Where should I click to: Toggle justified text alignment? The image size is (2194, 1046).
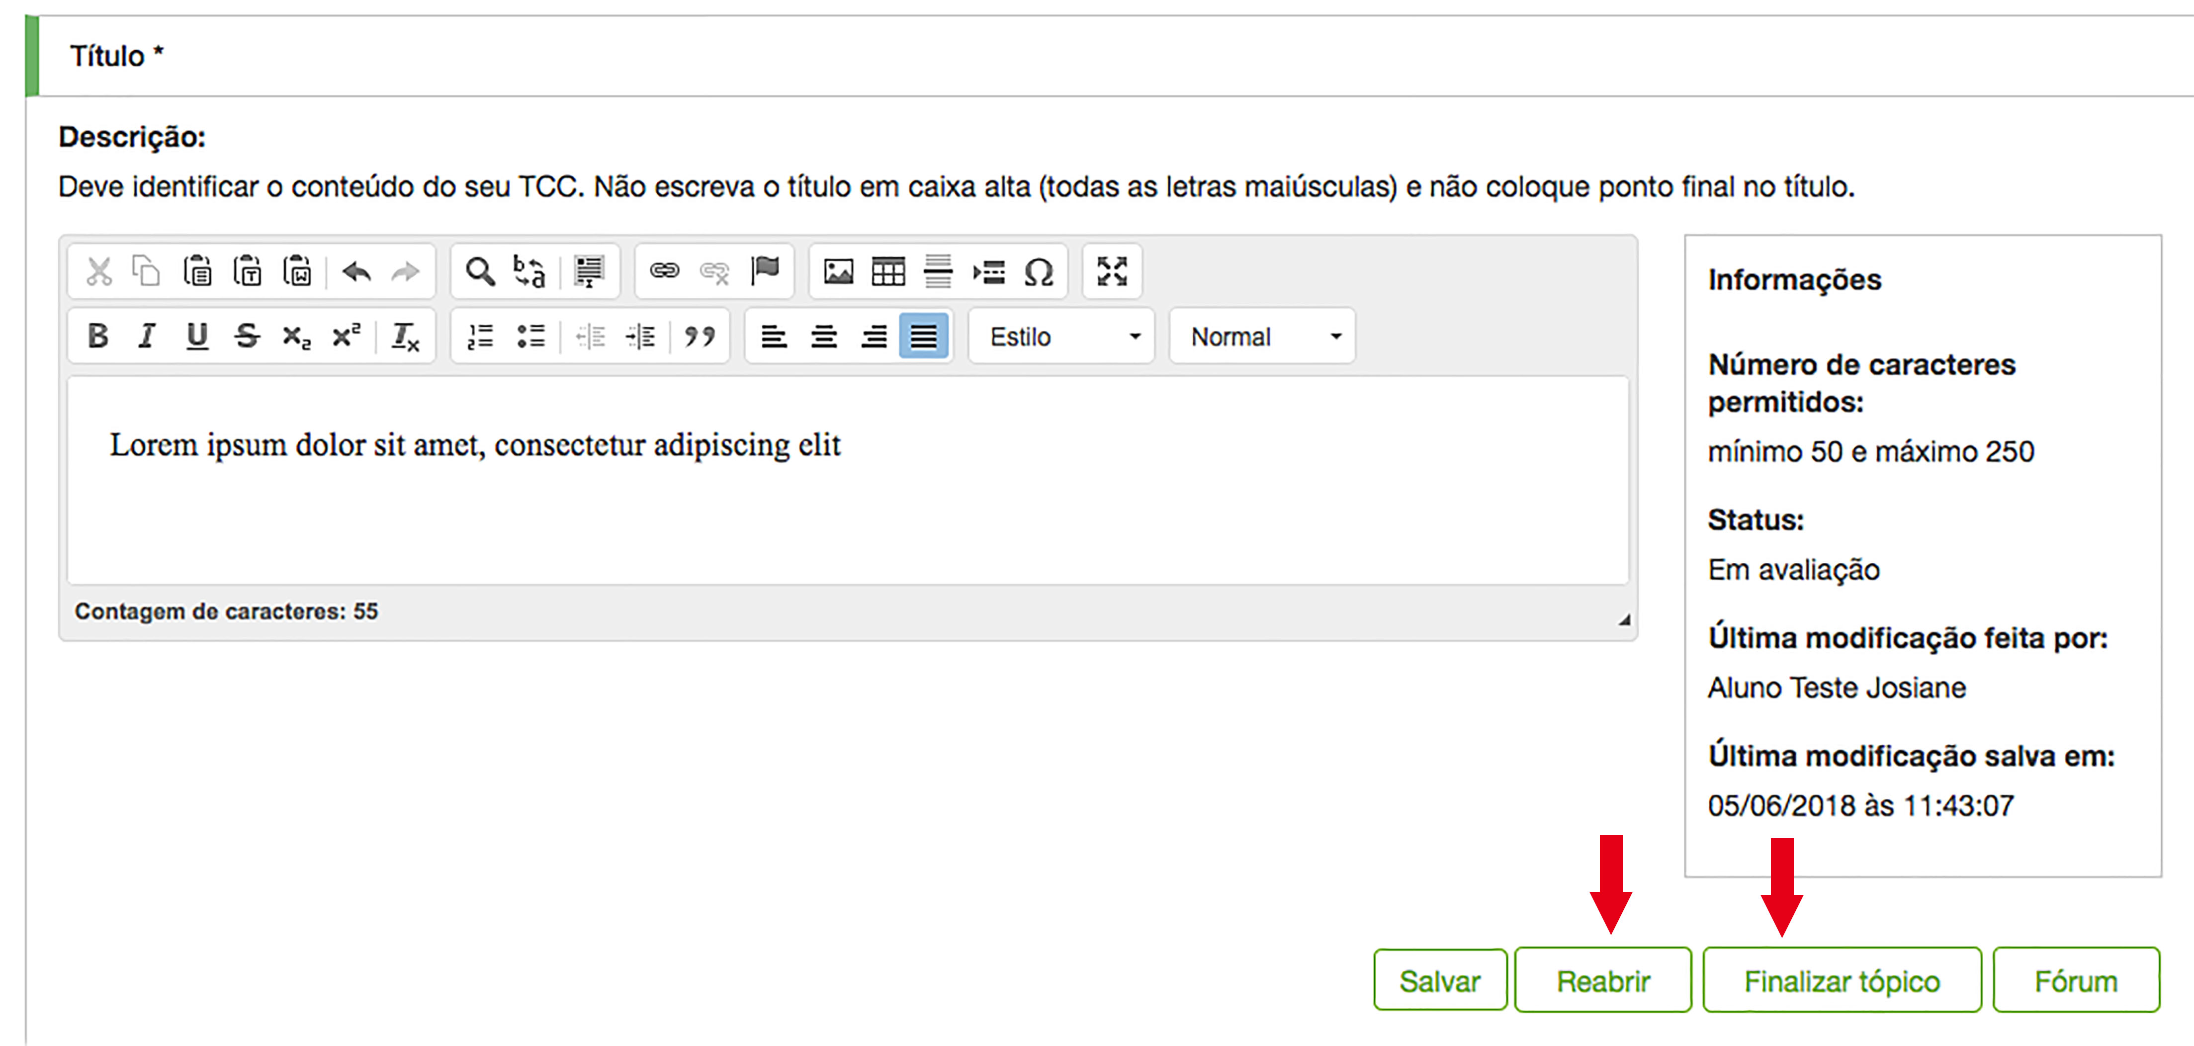pyautogui.click(x=923, y=337)
